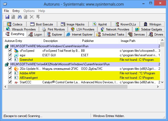Uncheck the Greenshot autorun entry
168x121 pixels.
coord(10,59)
